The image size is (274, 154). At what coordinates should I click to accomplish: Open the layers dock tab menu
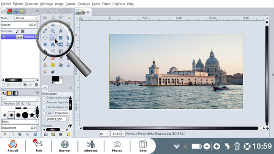click(x=38, y=11)
